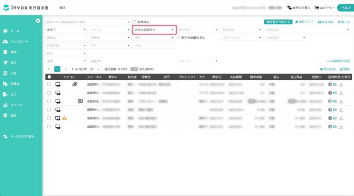Click the orange warning triangle icon
Screen dimensions: 354x196
click(x=65, y=118)
